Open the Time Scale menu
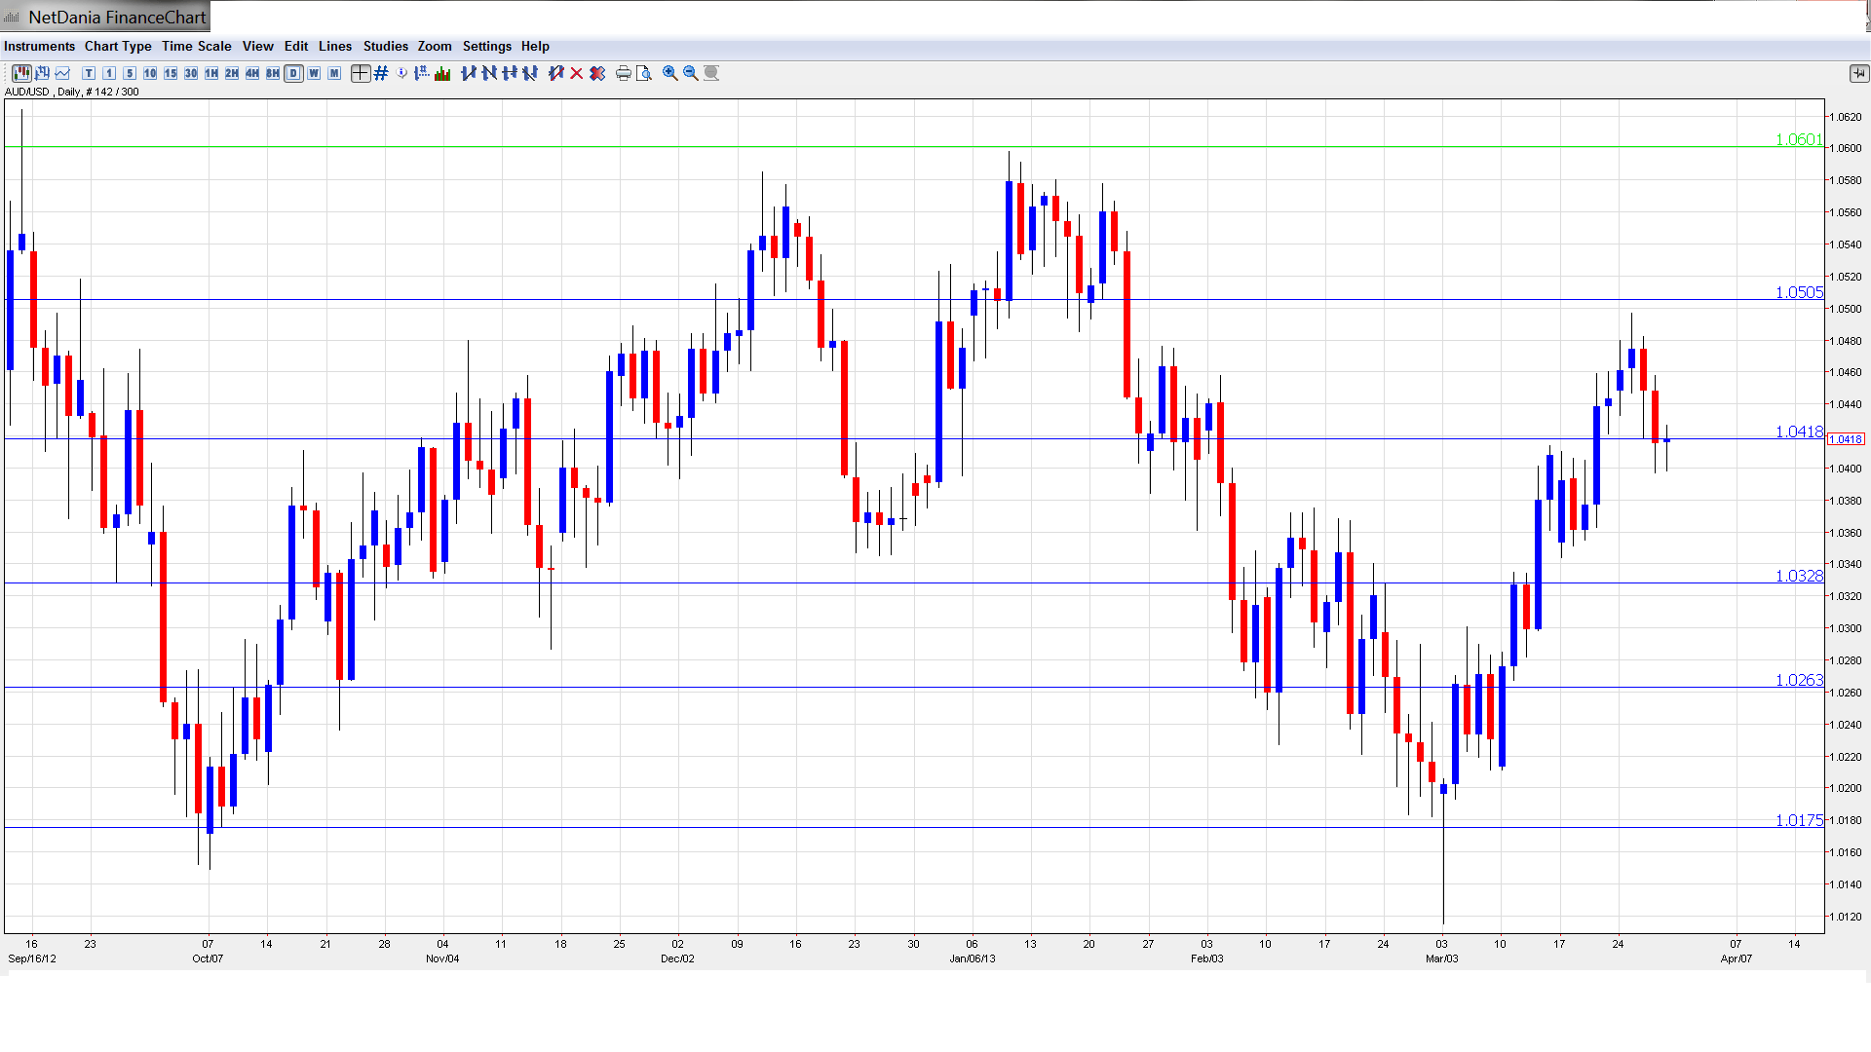 (x=196, y=46)
